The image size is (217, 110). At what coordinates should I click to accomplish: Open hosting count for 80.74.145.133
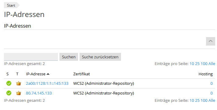212,93
